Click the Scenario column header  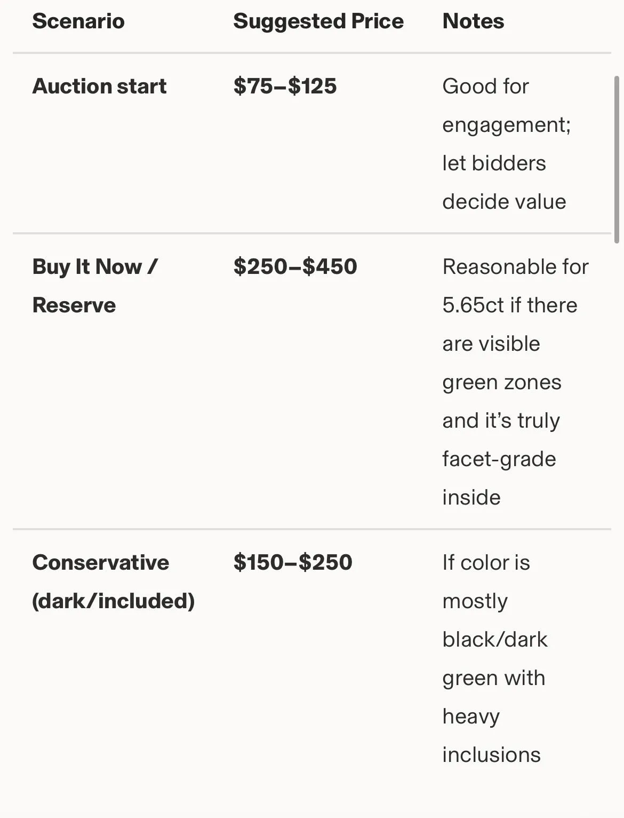78,21
